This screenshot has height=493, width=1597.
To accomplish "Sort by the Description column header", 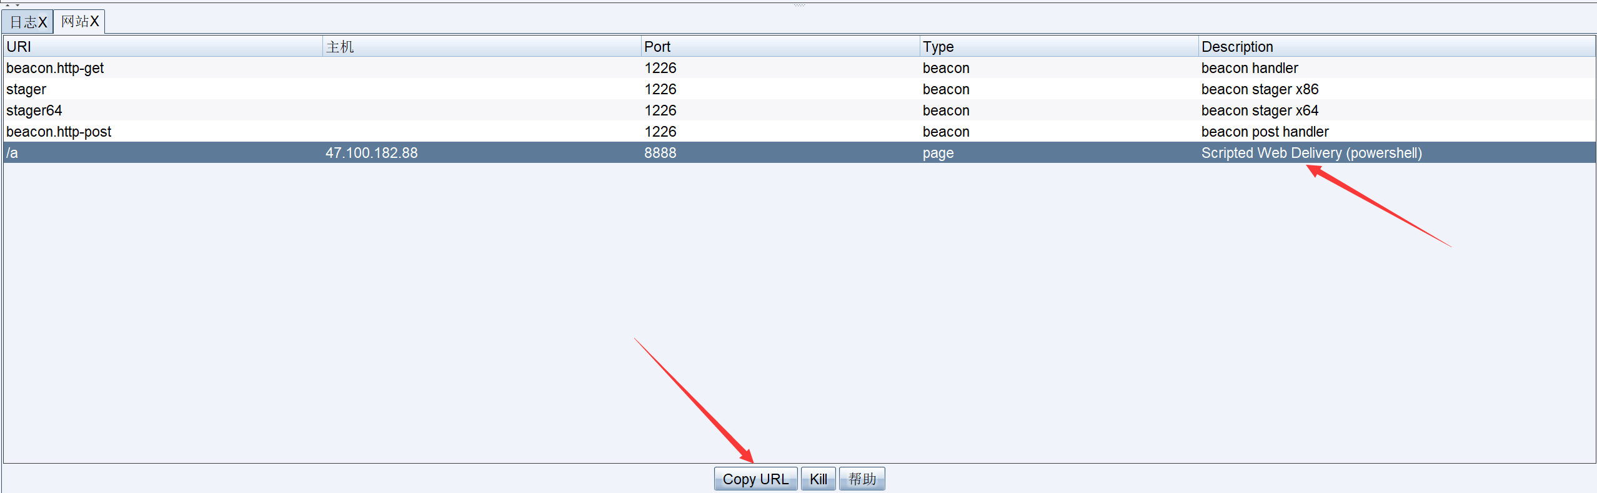I will [x=1397, y=47].
